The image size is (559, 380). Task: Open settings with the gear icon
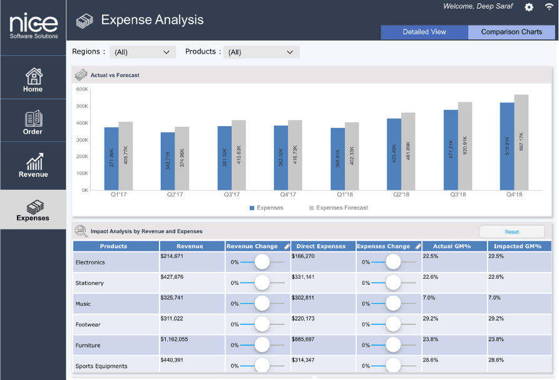(529, 7)
